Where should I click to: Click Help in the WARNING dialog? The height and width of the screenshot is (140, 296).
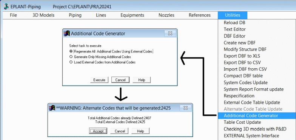click(140, 131)
